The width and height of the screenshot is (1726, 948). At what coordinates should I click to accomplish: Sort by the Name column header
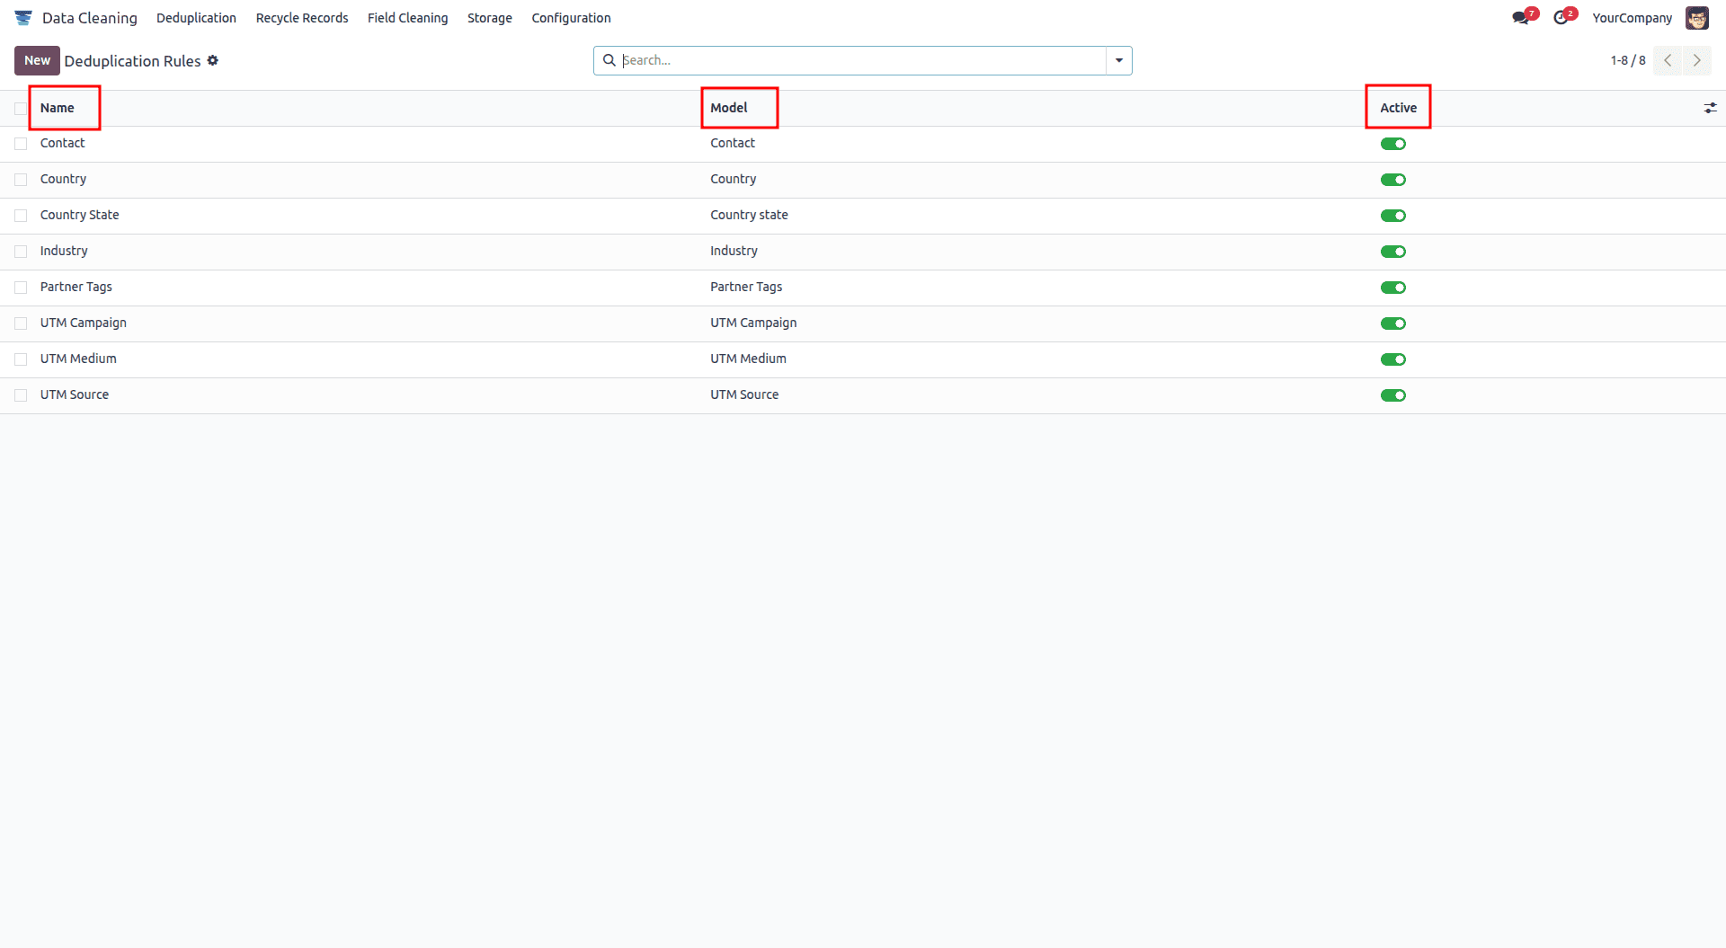click(x=59, y=107)
